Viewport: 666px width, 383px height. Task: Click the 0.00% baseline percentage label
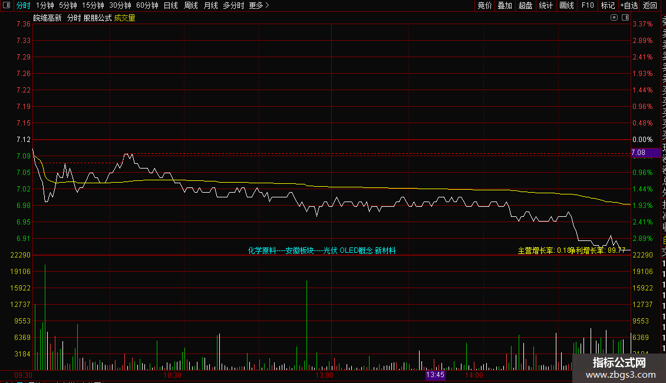pos(642,139)
